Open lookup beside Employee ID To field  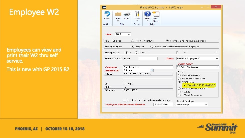pyautogui.click(x=216, y=53)
